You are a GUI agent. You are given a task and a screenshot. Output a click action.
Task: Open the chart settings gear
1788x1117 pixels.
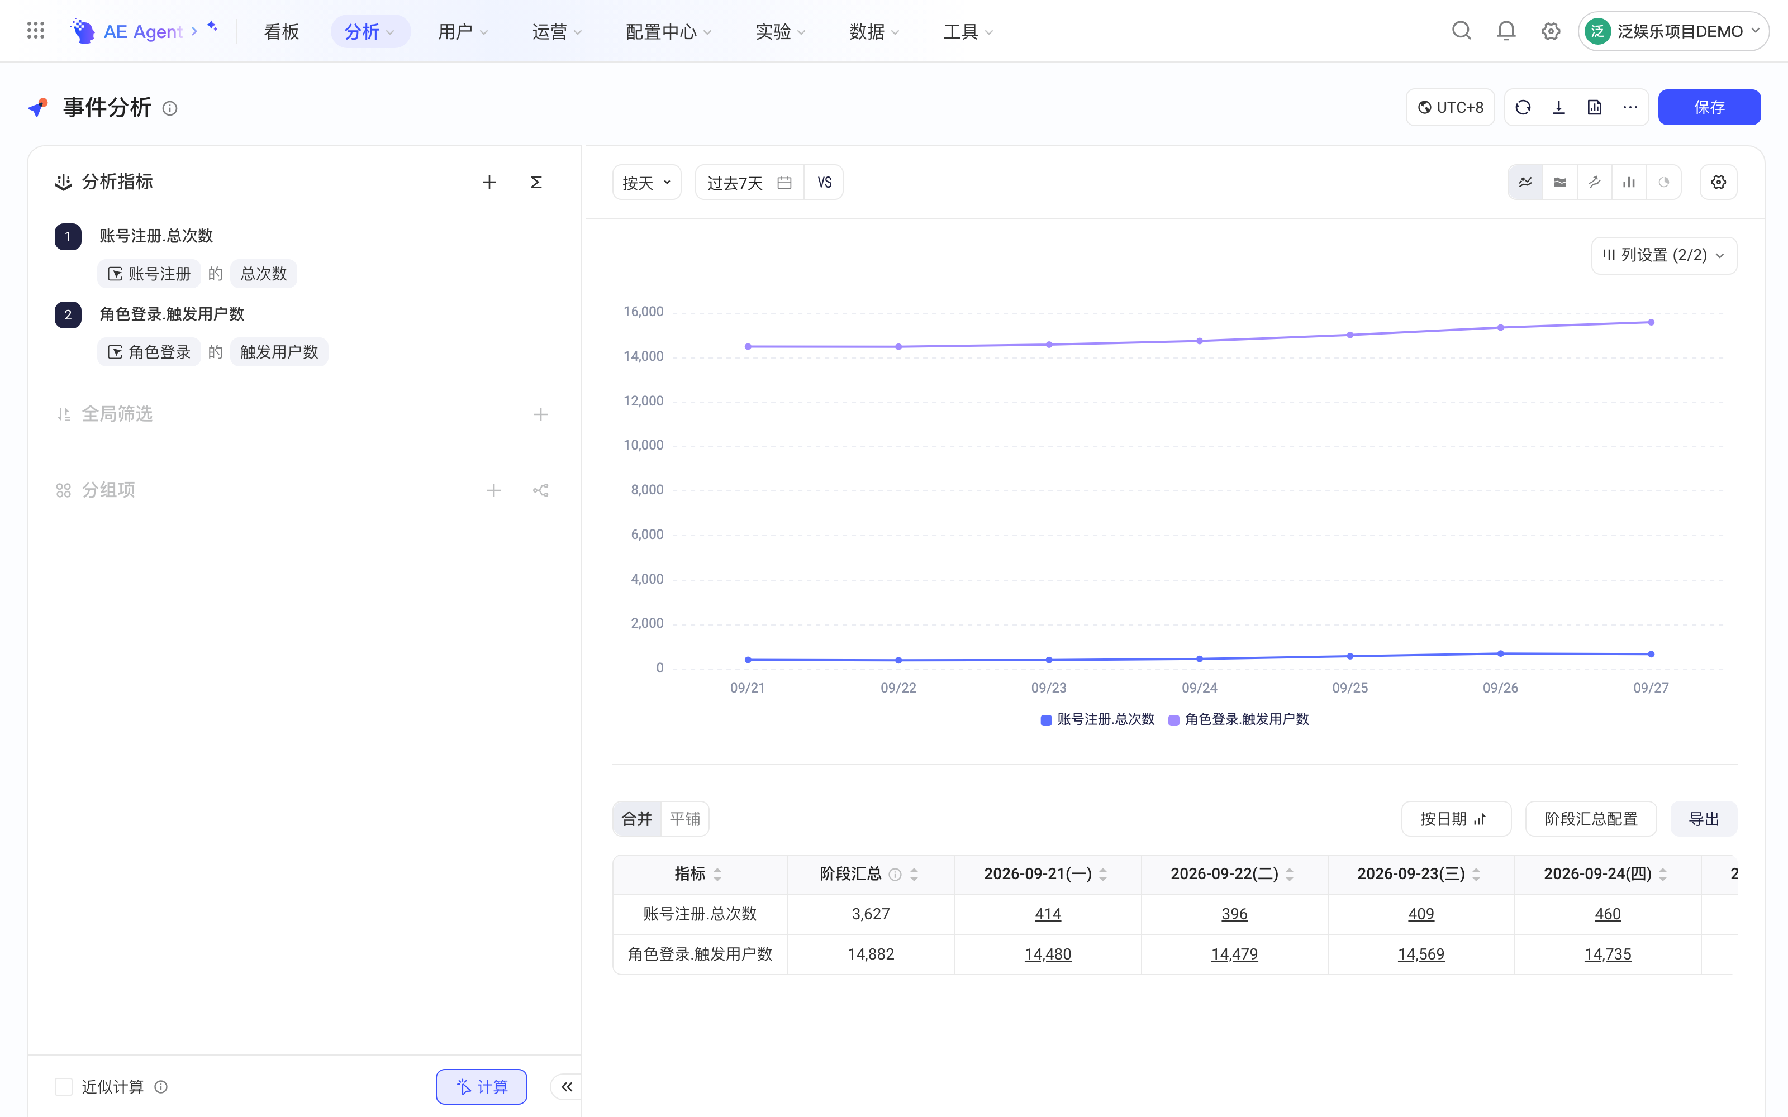1719,182
